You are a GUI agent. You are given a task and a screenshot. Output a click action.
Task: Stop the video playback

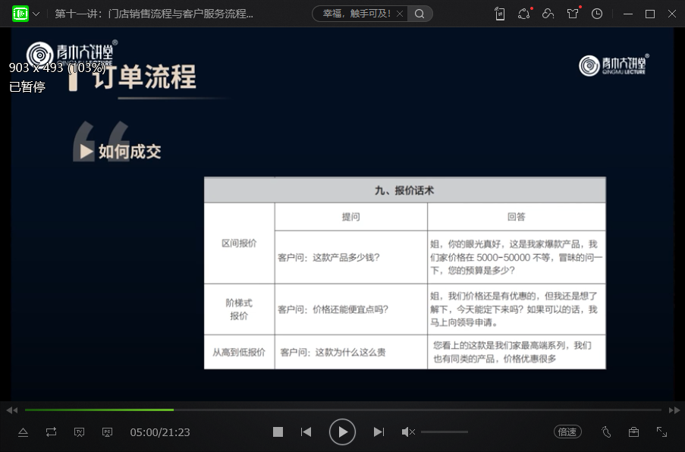[278, 432]
